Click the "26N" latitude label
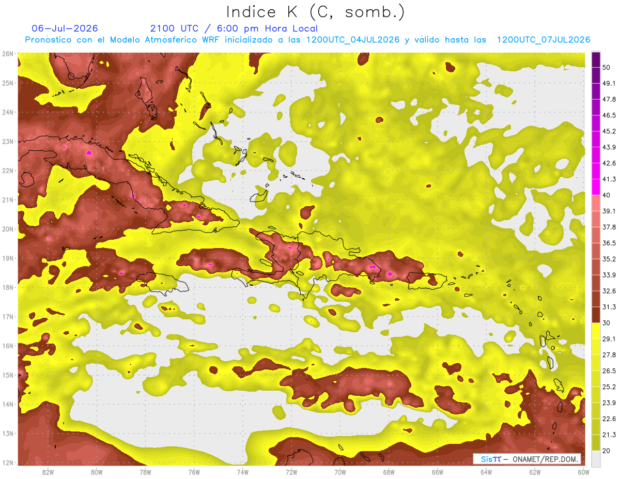The height and width of the screenshot is (479, 620). coord(7,54)
